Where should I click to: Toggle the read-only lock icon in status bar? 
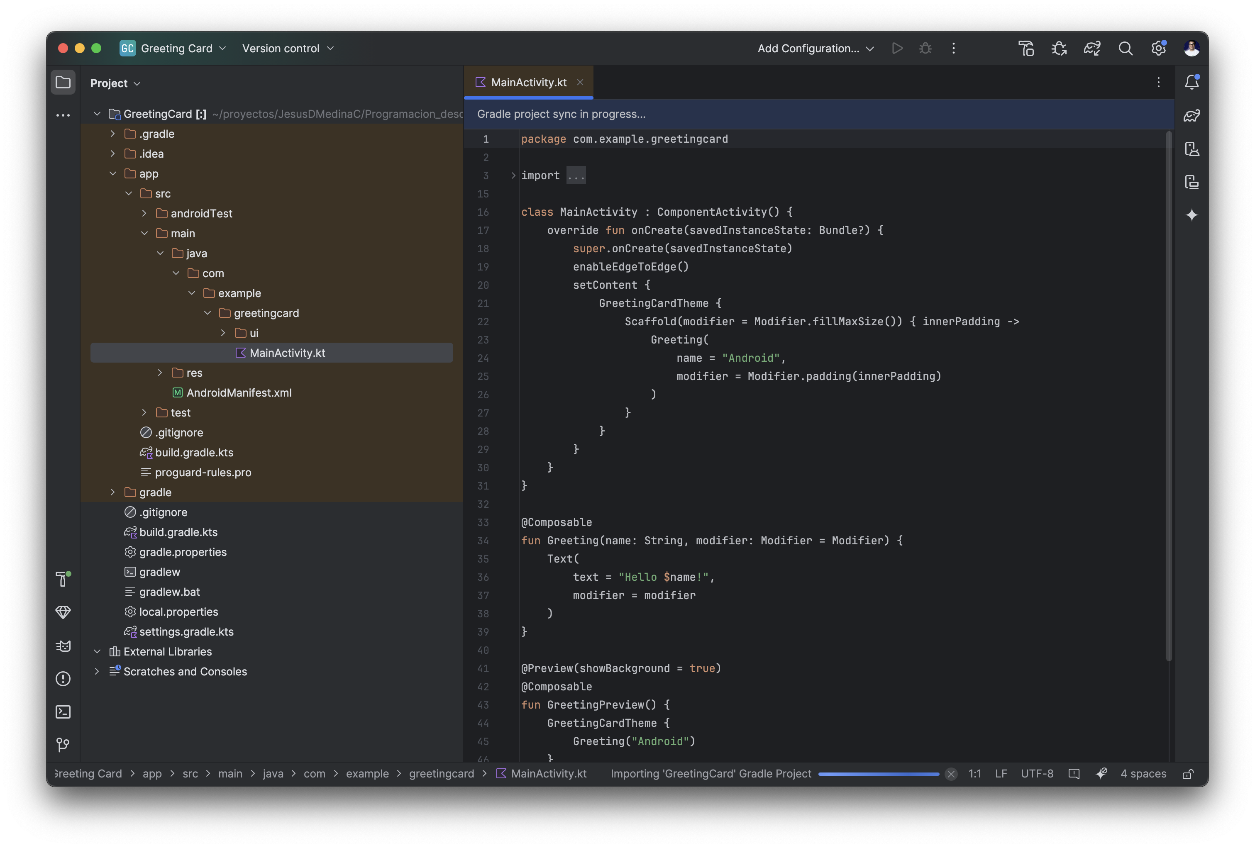(x=1187, y=774)
